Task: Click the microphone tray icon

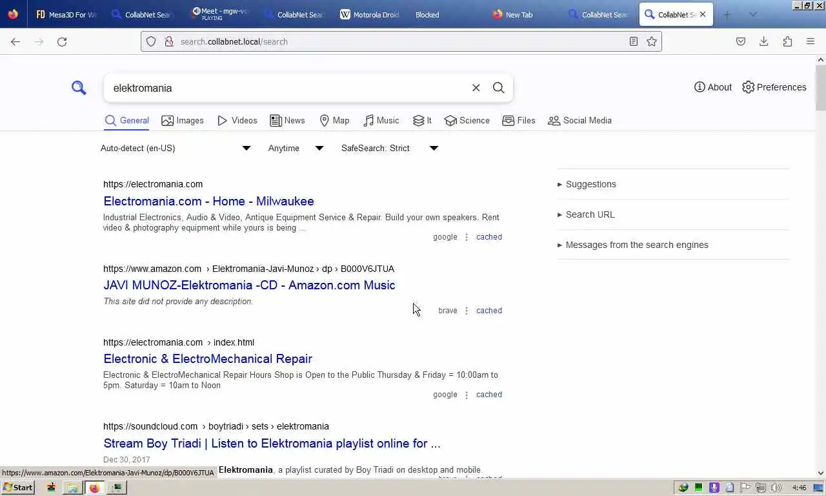Action: pos(714,488)
